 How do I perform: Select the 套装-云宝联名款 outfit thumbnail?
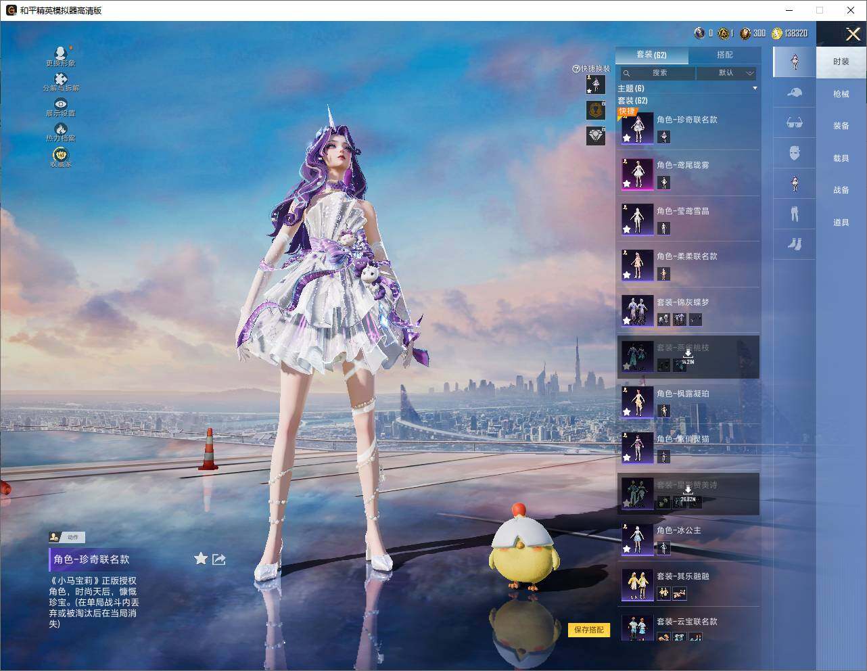tap(637, 629)
